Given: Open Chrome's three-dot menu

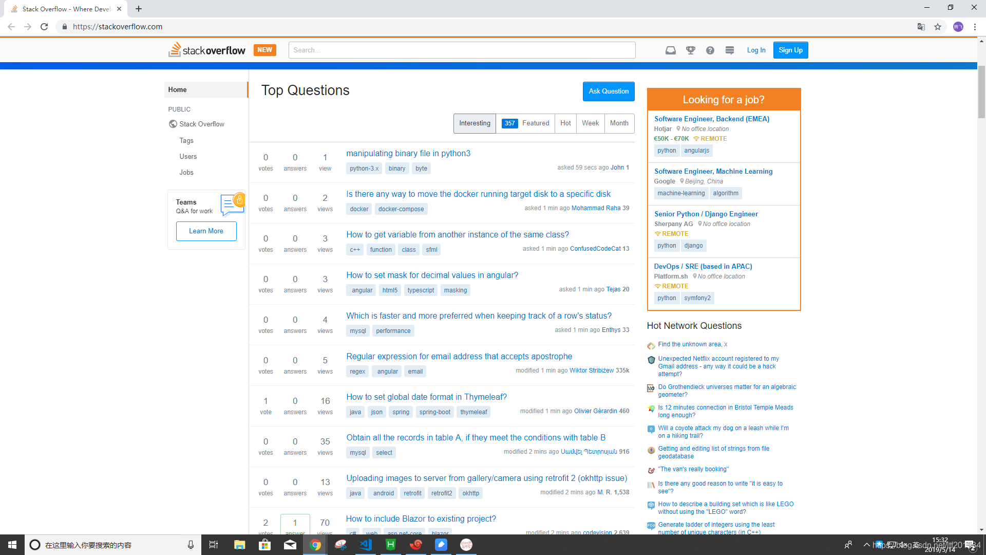Looking at the screenshot, I should pos(975,27).
